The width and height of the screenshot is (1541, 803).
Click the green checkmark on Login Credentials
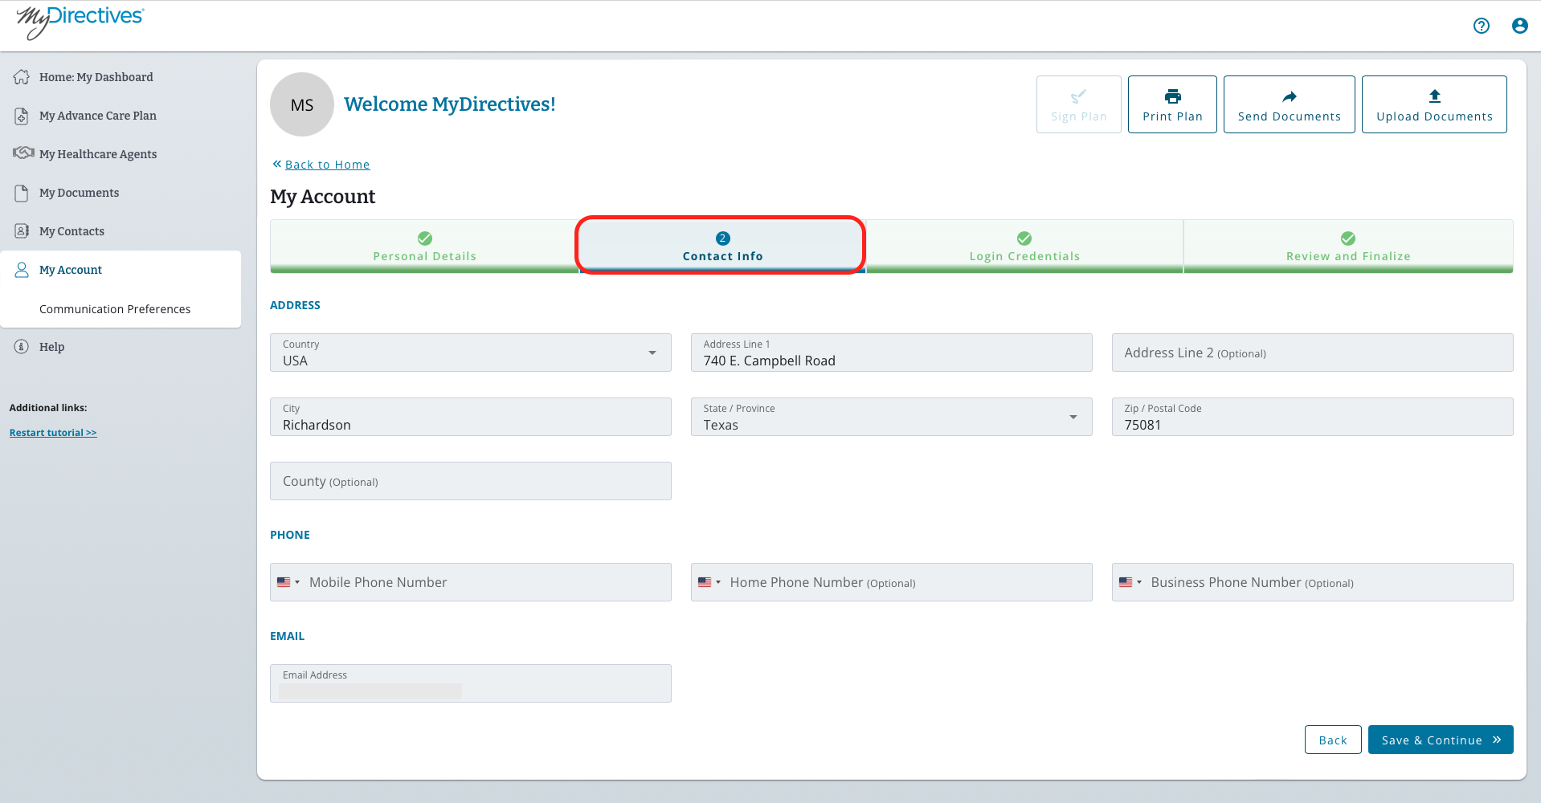(x=1024, y=238)
